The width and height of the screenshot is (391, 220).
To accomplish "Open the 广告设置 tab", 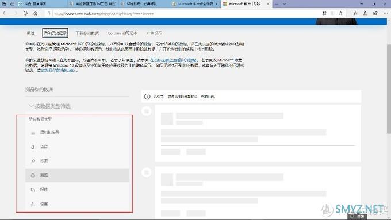I will pyautogui.click(x=154, y=33).
